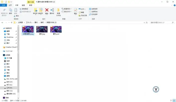The height and width of the screenshot is (102, 176).
Task: Expand the address bar history dropdown
Action: tap(144, 22)
